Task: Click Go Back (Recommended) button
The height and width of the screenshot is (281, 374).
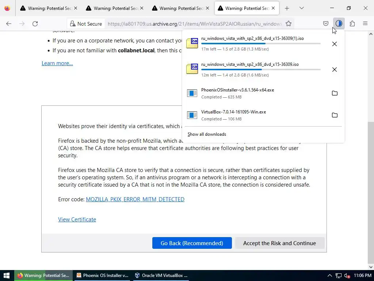Action: point(192,243)
